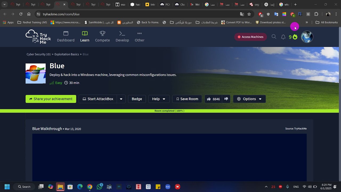Click the translate page icon
Image resolution: width=341 pixels, height=192 pixels.
(242, 14)
